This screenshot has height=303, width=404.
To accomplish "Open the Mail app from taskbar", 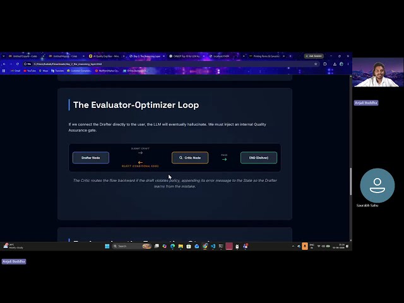I will click(x=197, y=246).
